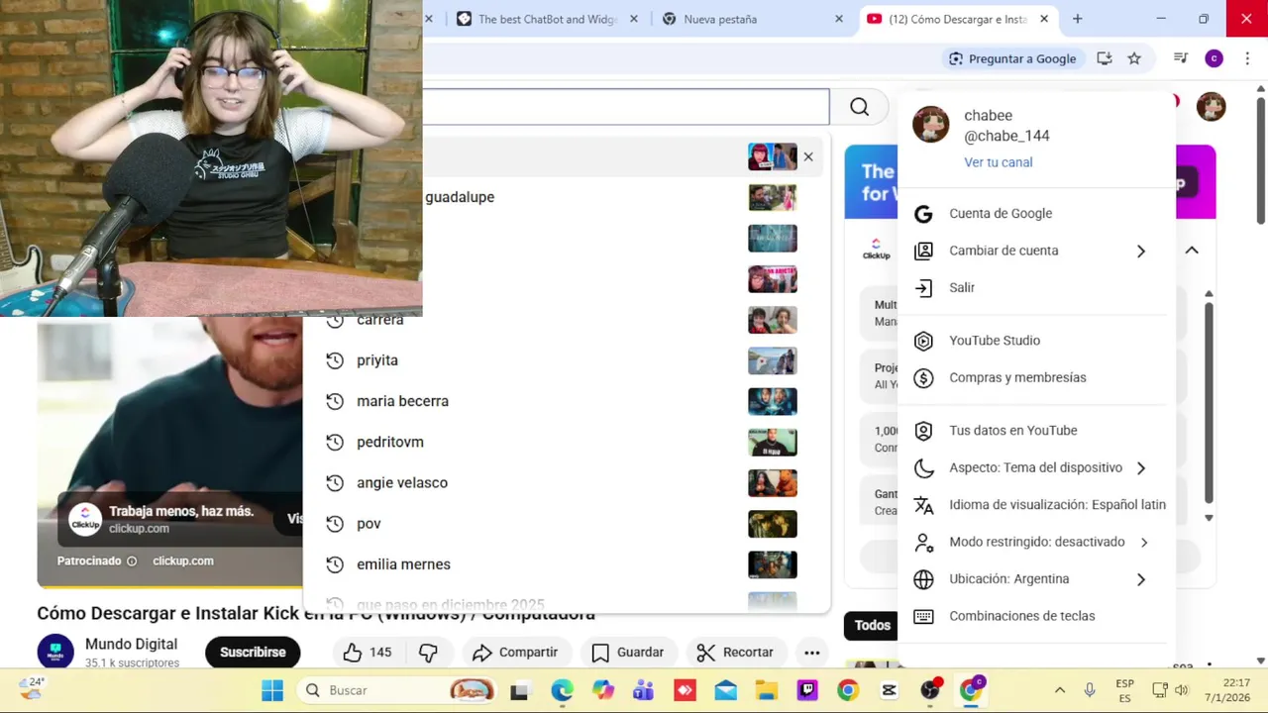This screenshot has height=713, width=1268.
Task: Open the Mundo Digital channel name
Action: click(x=131, y=644)
